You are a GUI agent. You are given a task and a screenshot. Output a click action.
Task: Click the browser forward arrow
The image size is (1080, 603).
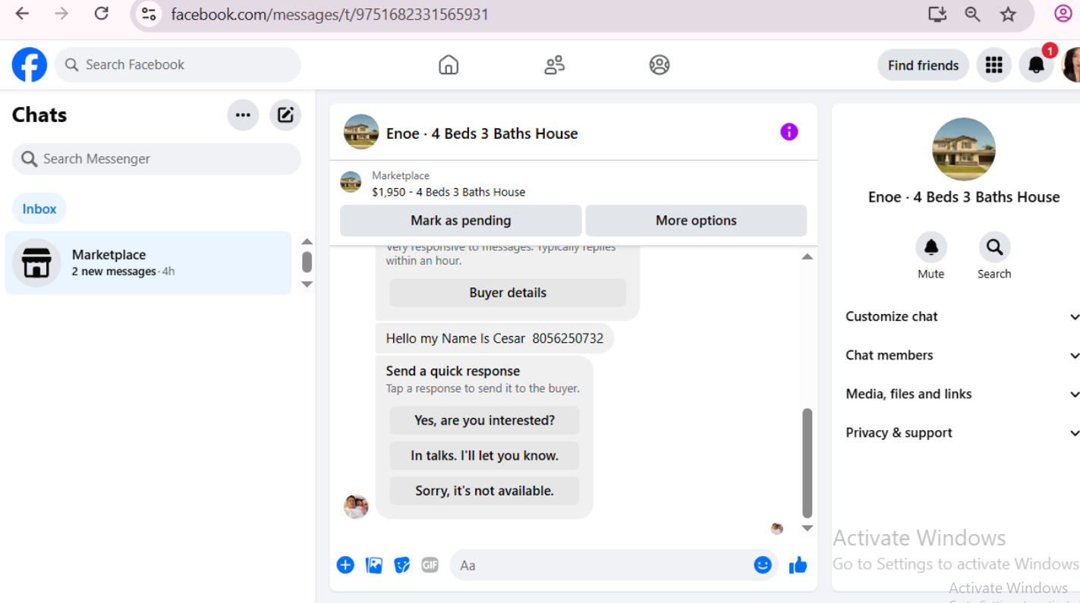pyautogui.click(x=61, y=14)
